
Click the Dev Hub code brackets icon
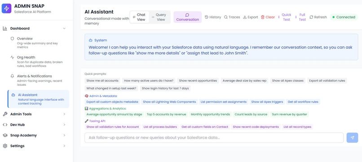[5, 125]
